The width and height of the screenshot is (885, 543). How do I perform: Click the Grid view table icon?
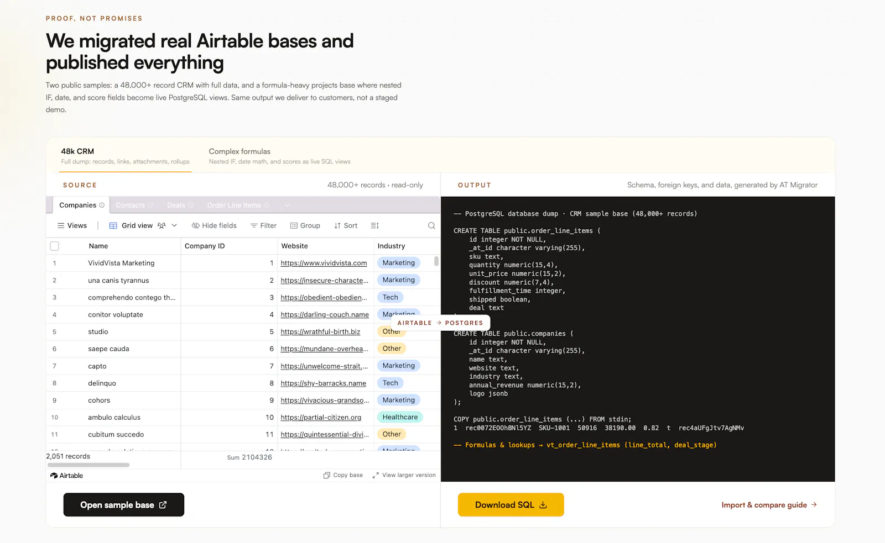(113, 225)
